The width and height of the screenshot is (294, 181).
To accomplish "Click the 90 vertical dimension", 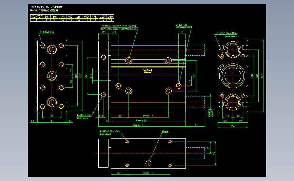I will pyautogui.click(x=257, y=76).
